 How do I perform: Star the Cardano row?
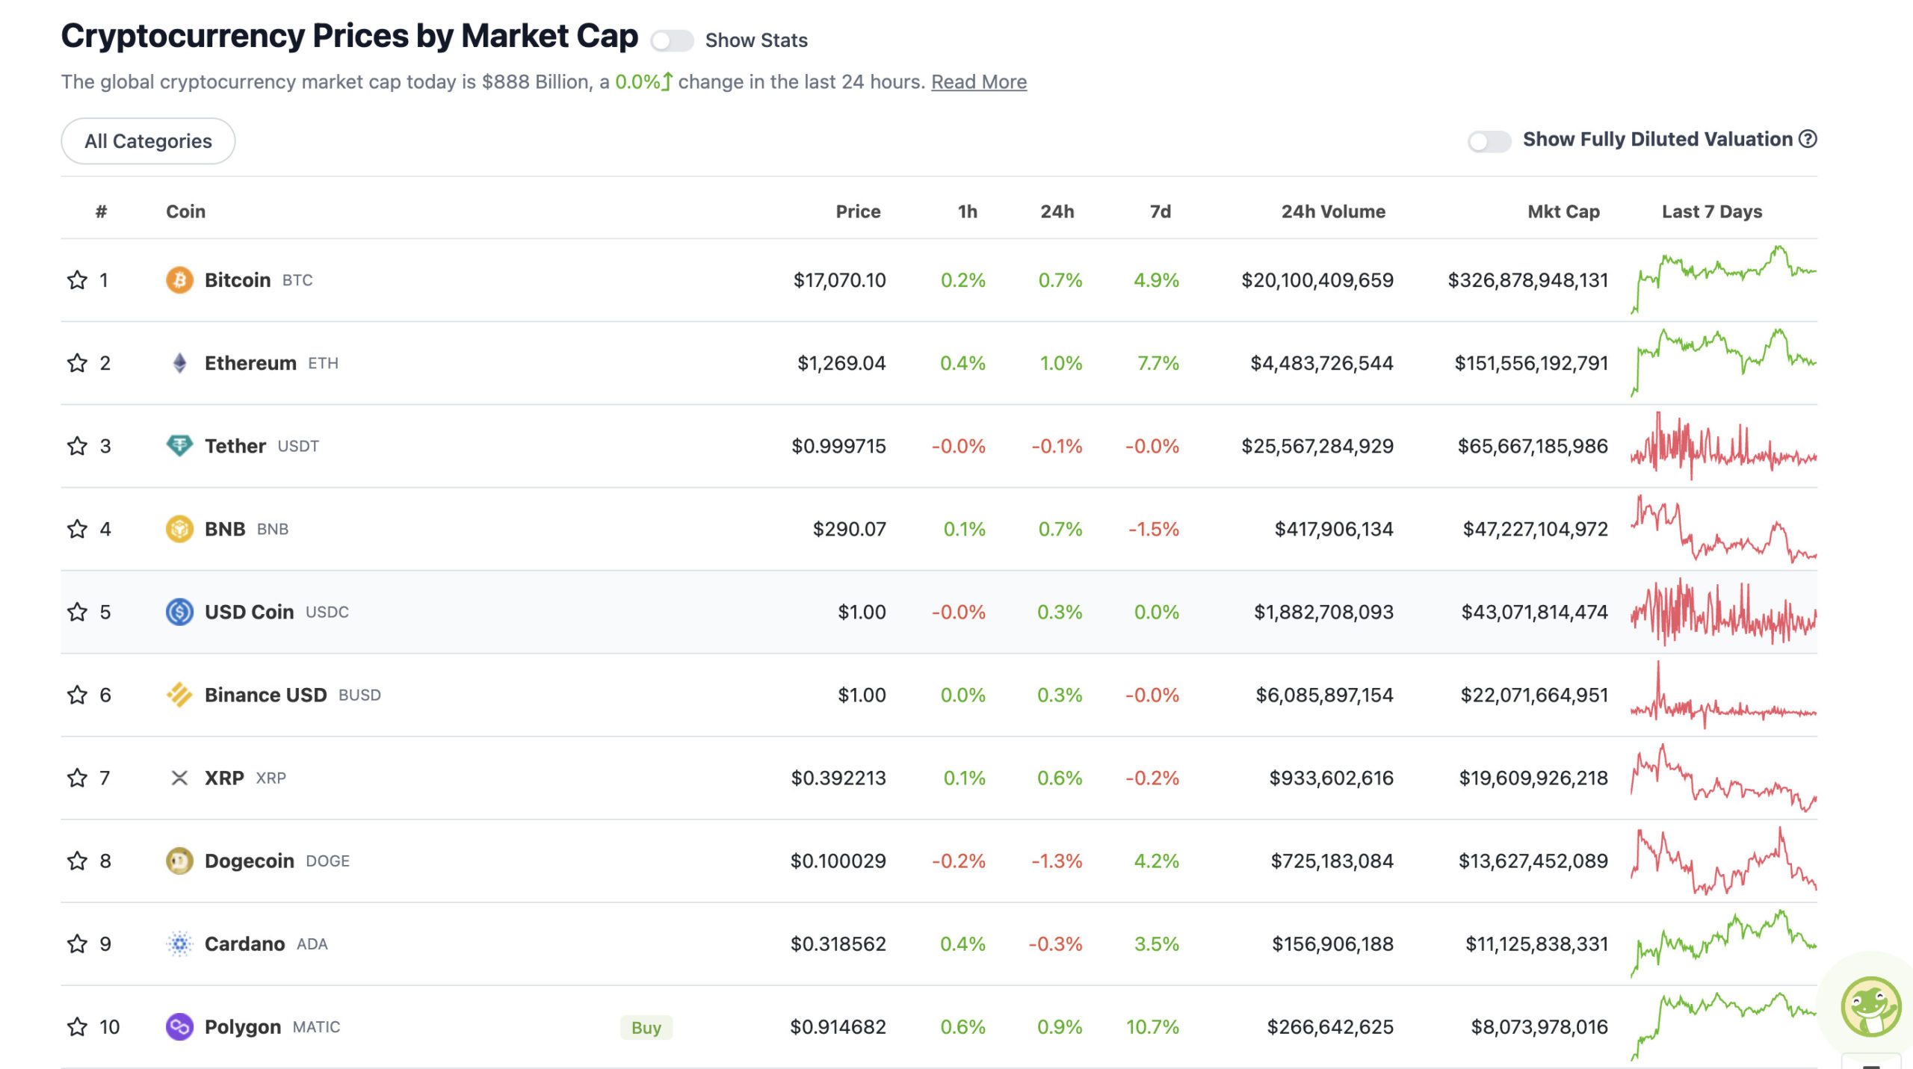77,943
